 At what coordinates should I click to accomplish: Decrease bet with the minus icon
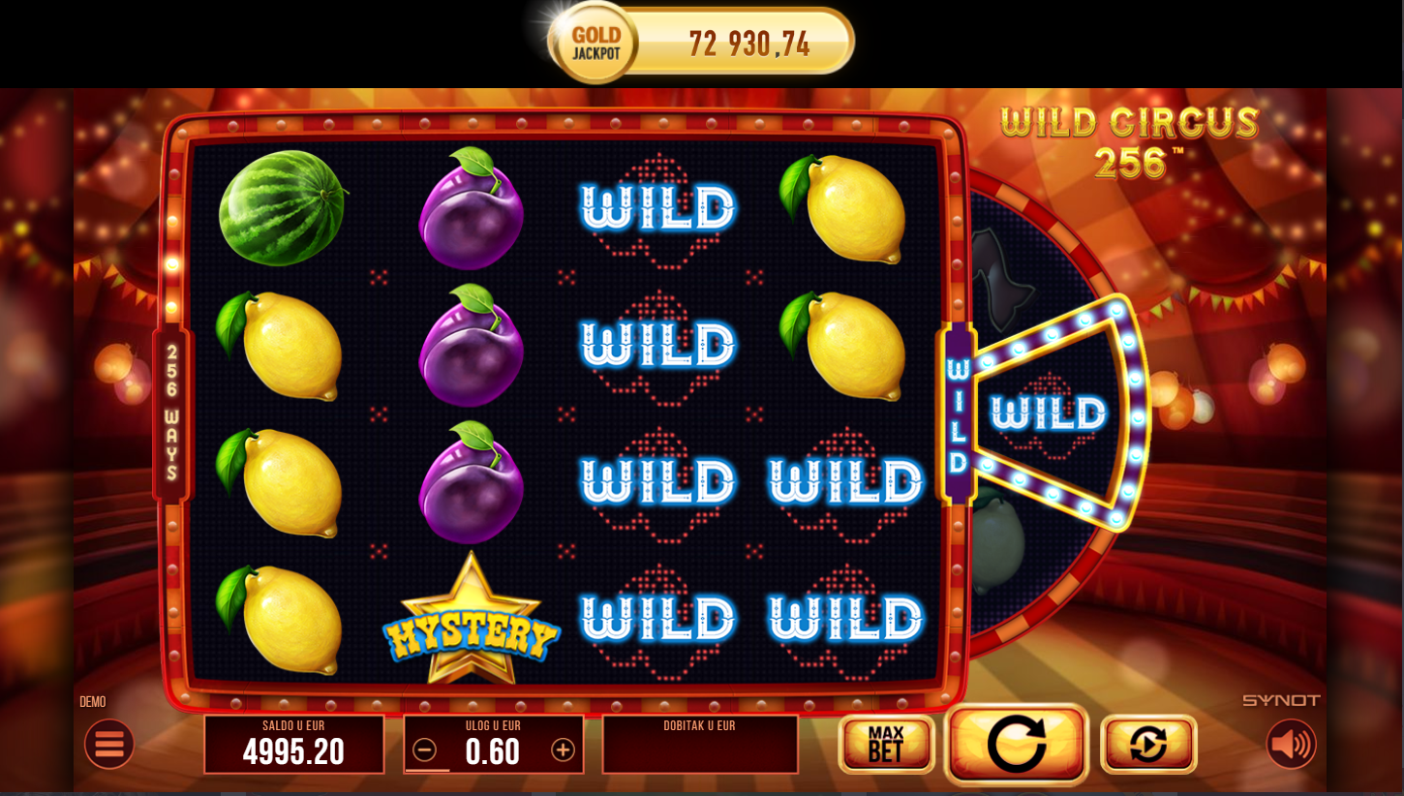coord(424,750)
